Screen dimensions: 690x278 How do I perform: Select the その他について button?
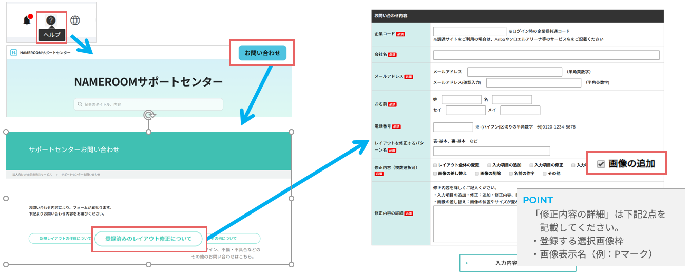[233, 239]
